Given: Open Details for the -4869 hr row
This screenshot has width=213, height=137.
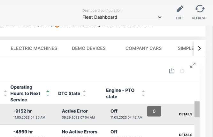Looking at the screenshot, I should coord(186,135).
